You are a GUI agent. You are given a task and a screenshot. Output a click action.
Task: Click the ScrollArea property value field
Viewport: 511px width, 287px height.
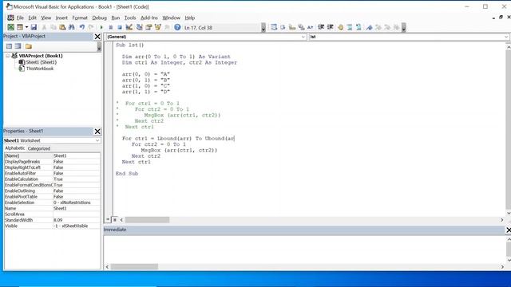click(x=77, y=214)
